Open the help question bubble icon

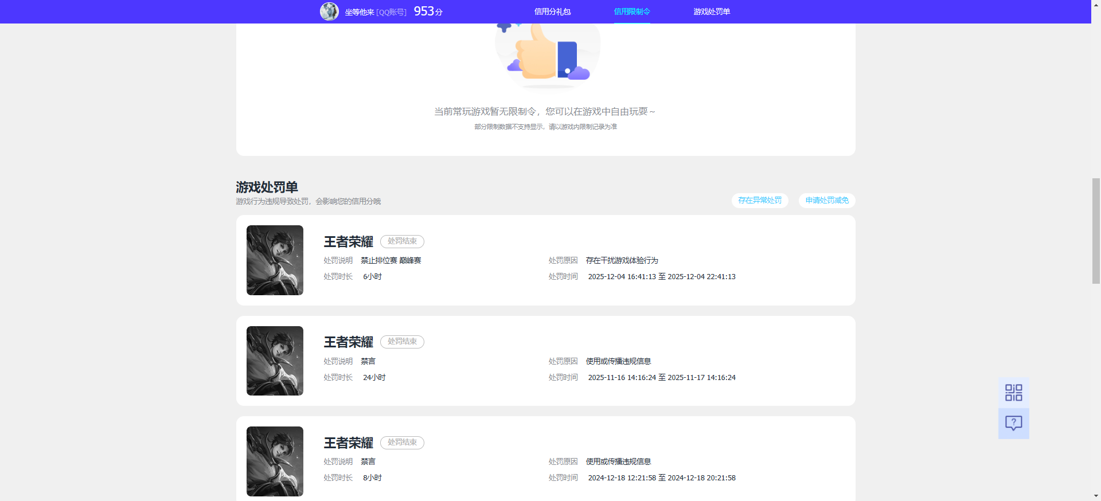tap(1013, 424)
